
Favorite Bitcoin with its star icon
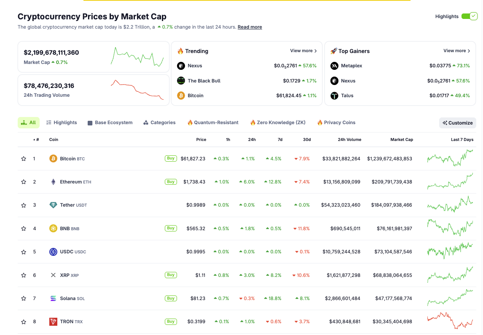point(24,159)
